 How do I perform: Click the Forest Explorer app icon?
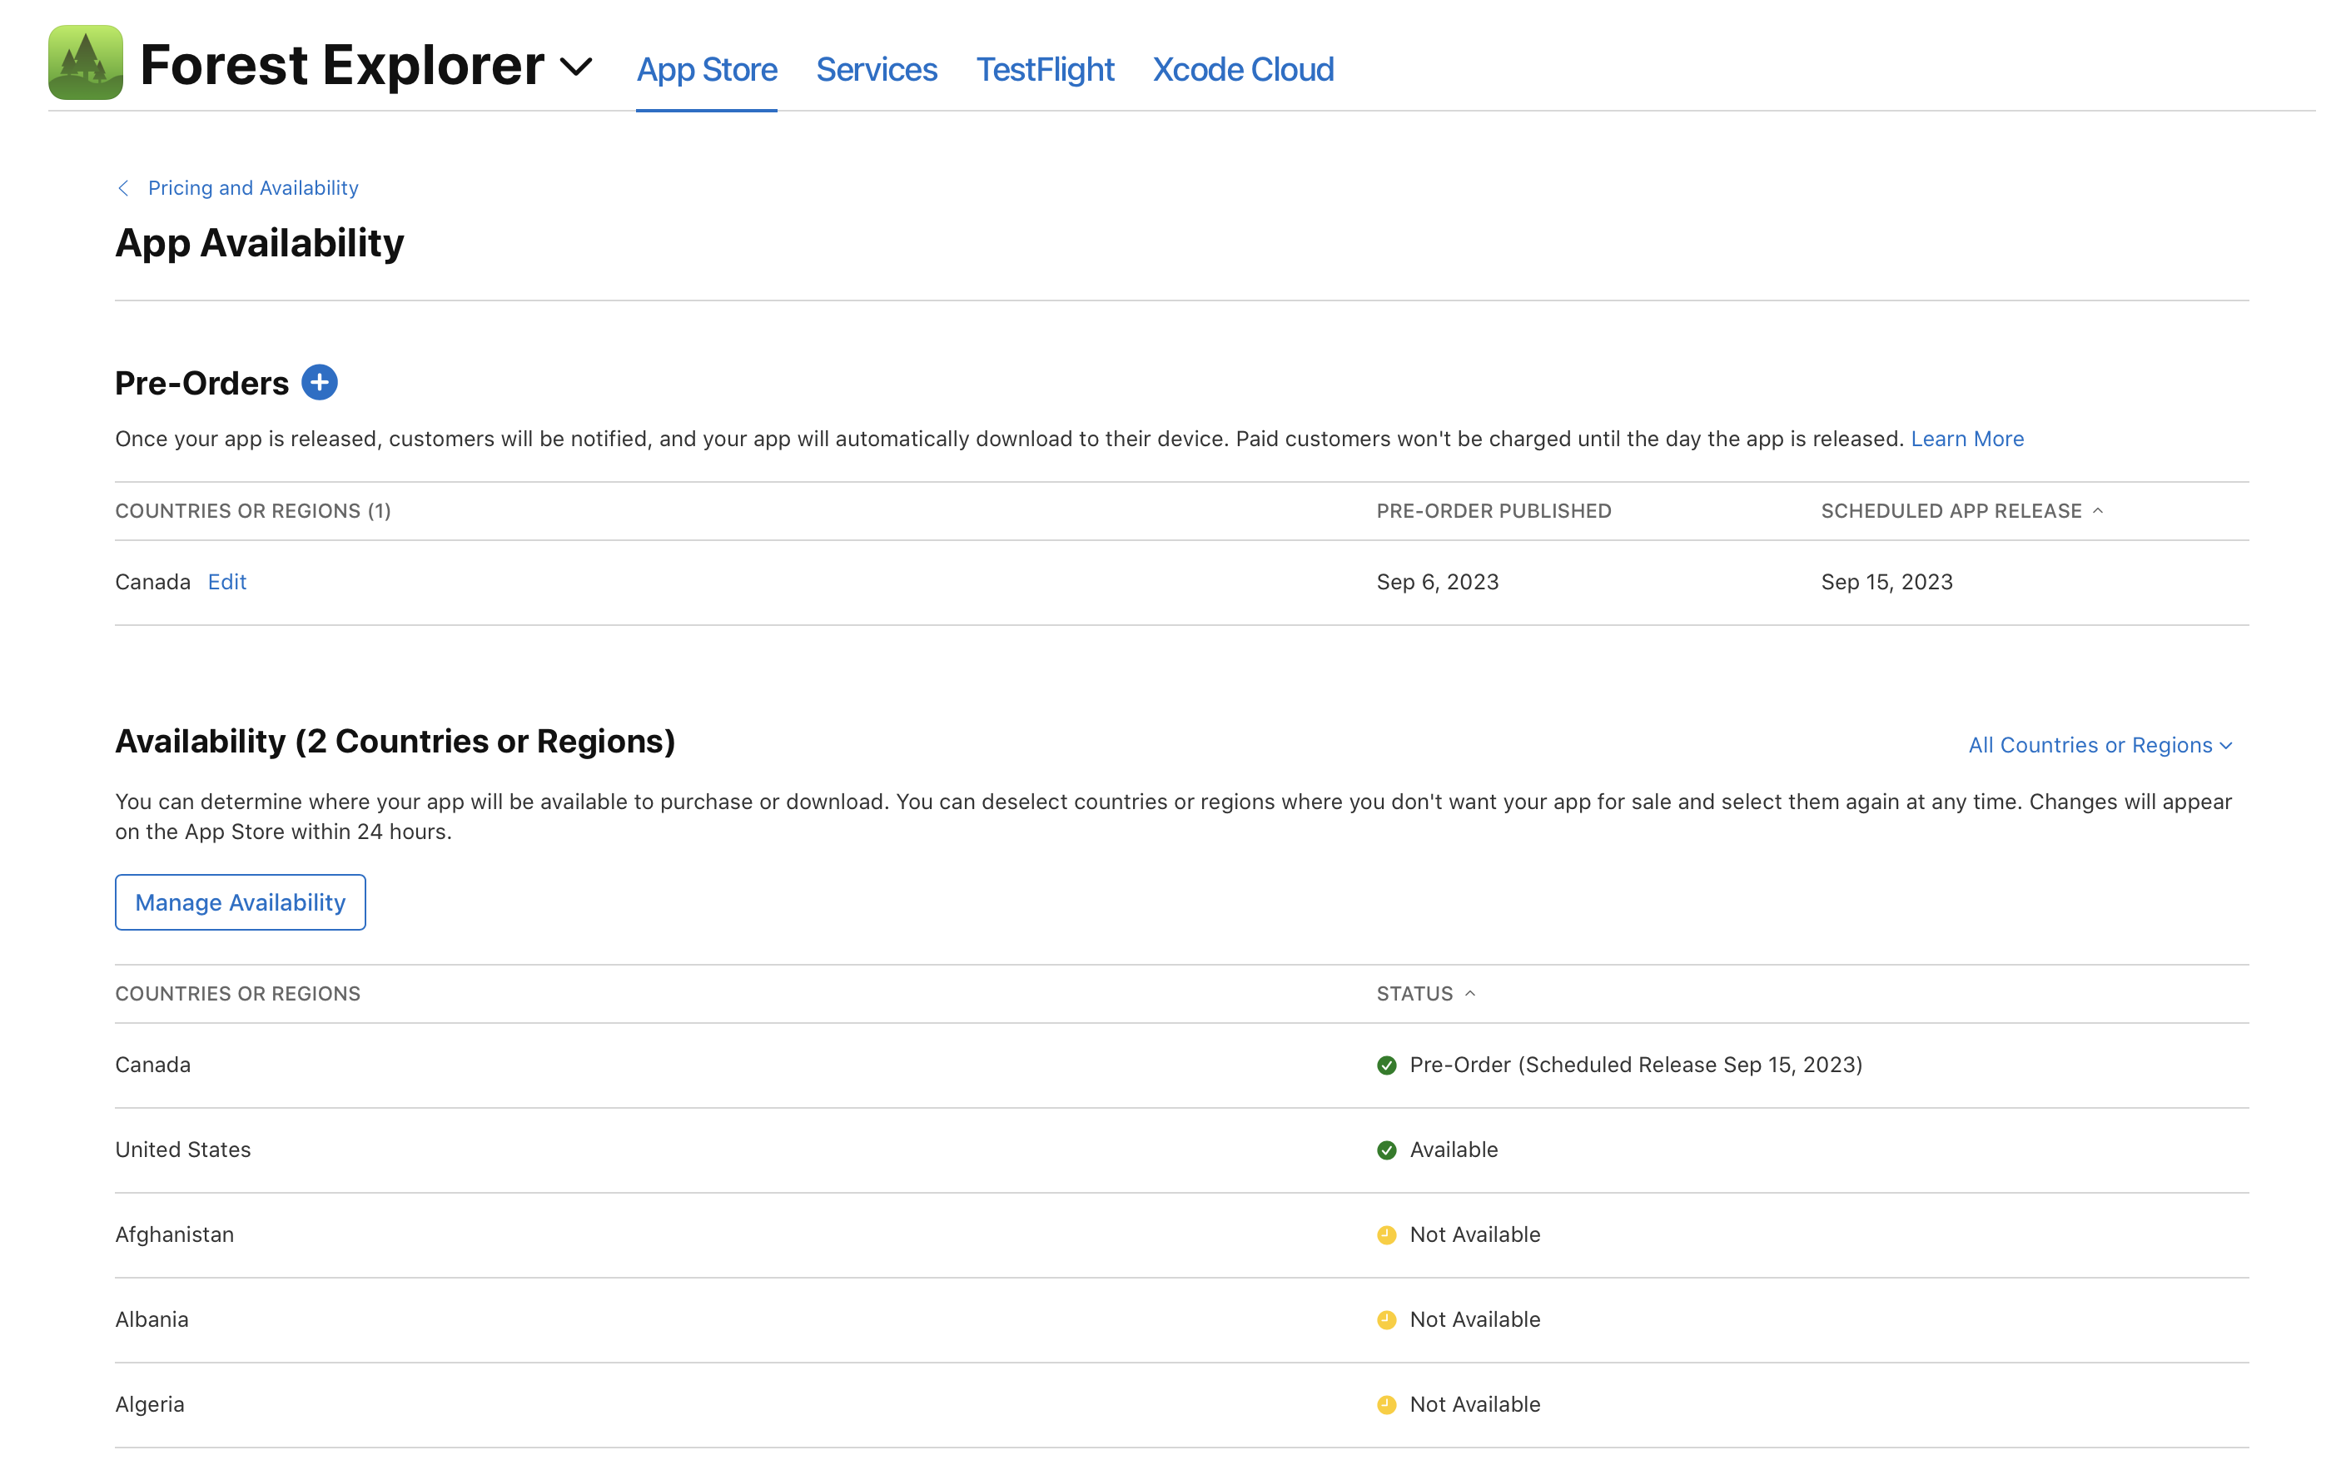(x=86, y=63)
